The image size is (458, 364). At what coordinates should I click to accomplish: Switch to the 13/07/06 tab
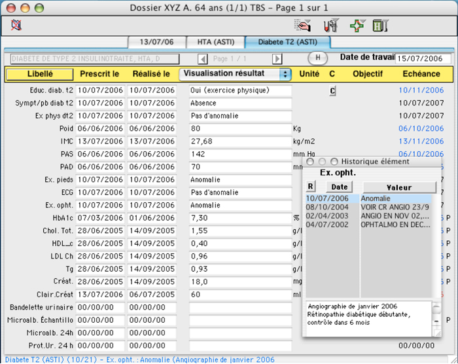coord(156,42)
